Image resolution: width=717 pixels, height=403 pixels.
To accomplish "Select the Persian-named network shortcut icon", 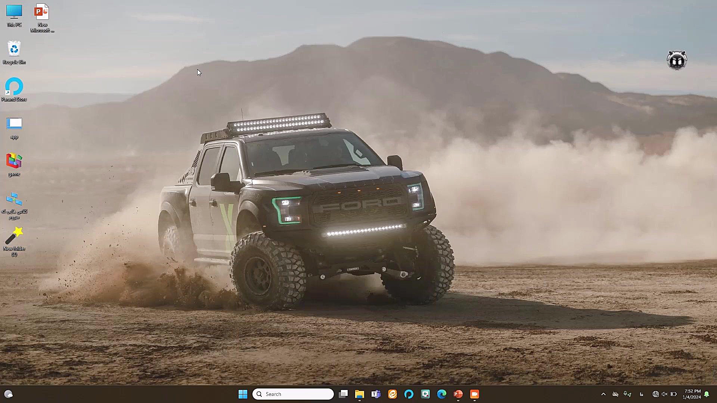I will [14, 205].
